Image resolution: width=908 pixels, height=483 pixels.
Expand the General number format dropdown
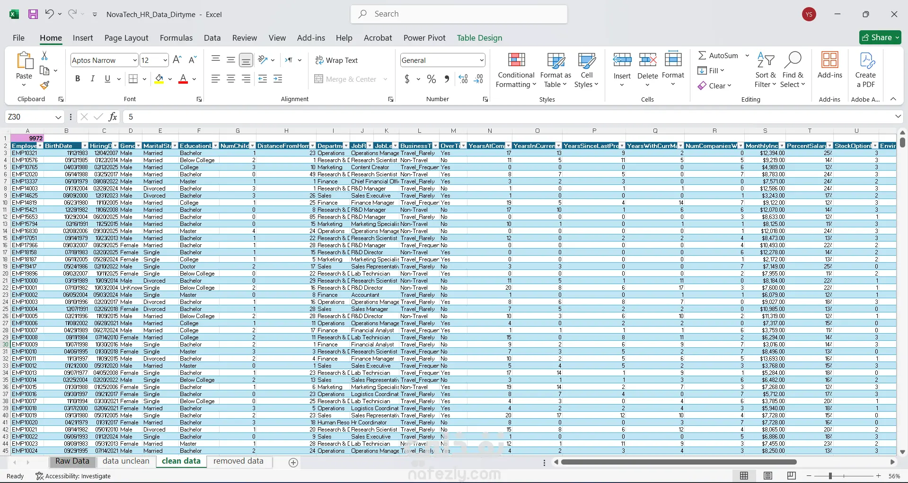[x=482, y=60]
